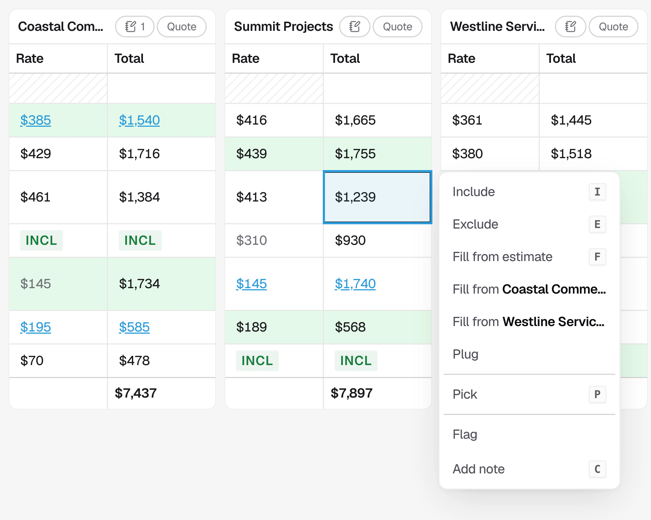Select Coastal's $1,716 total cell
Image resolution: width=651 pixels, height=520 pixels.
click(162, 154)
